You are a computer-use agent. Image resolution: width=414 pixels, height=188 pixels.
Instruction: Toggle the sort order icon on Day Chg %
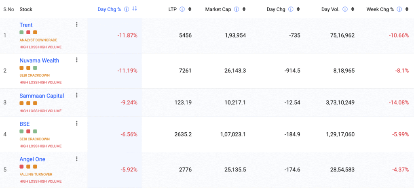point(134,9)
